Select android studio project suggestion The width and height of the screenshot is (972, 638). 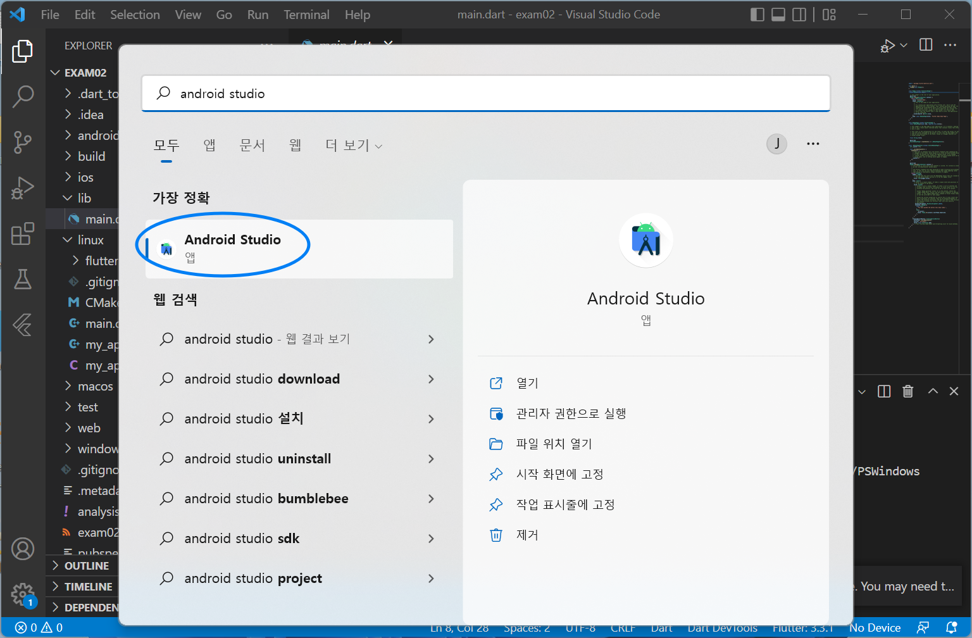click(299, 579)
